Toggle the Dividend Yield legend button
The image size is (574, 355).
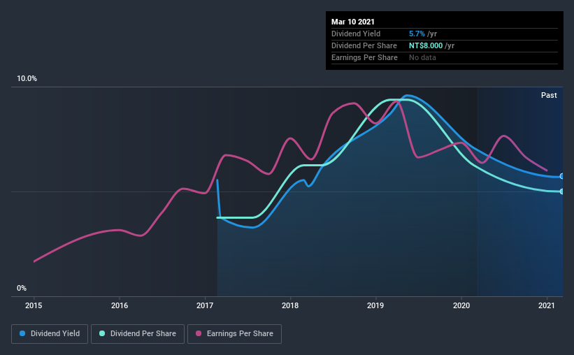(x=50, y=334)
